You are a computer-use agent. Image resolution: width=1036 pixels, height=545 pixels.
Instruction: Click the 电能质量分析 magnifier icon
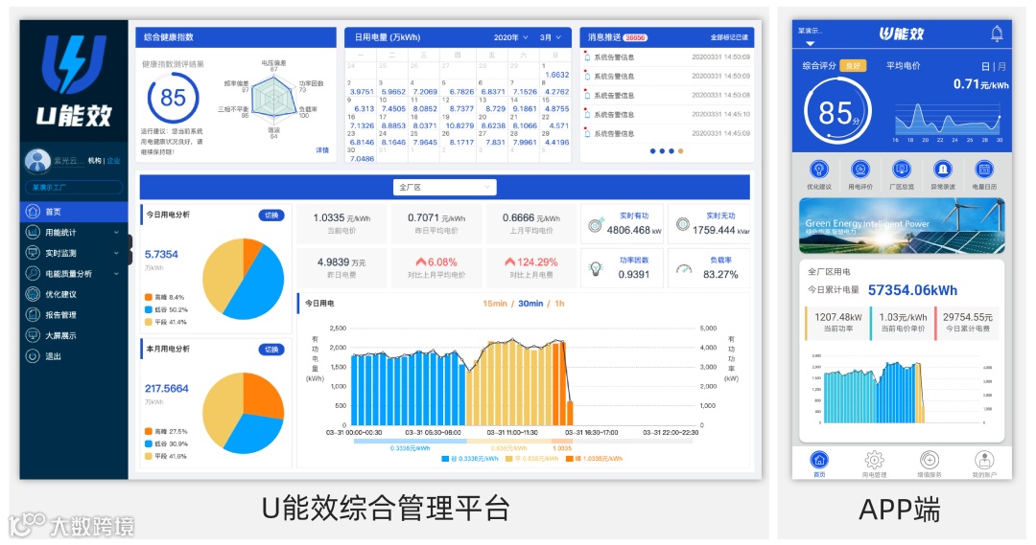[33, 273]
